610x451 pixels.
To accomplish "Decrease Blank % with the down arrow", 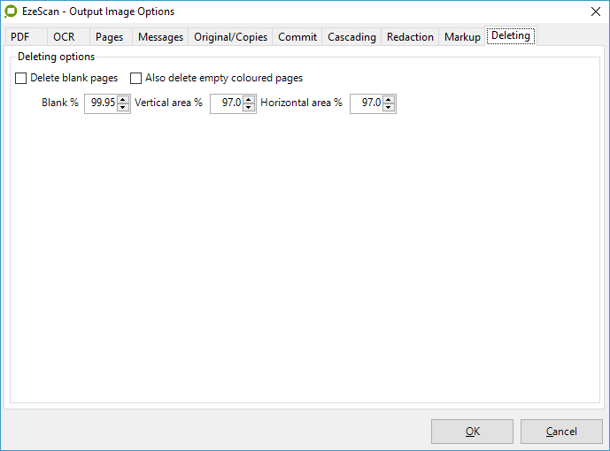I will pyautogui.click(x=123, y=108).
